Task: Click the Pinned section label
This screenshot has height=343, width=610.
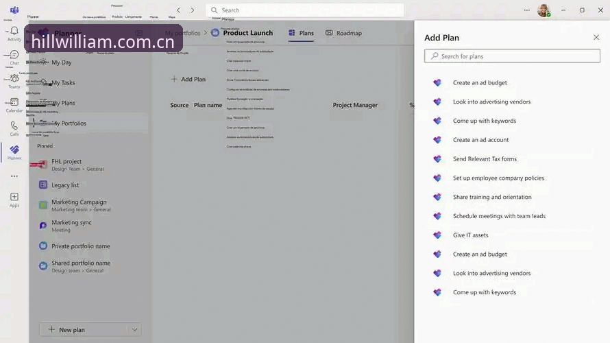Action: coord(45,146)
